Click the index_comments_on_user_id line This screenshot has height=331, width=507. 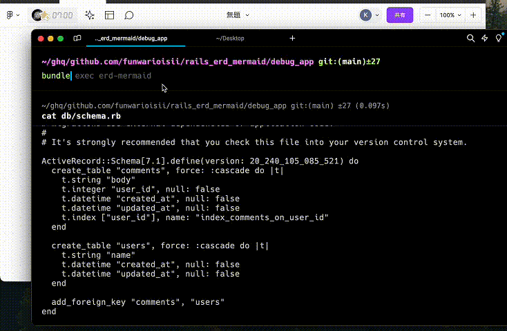(x=195, y=217)
